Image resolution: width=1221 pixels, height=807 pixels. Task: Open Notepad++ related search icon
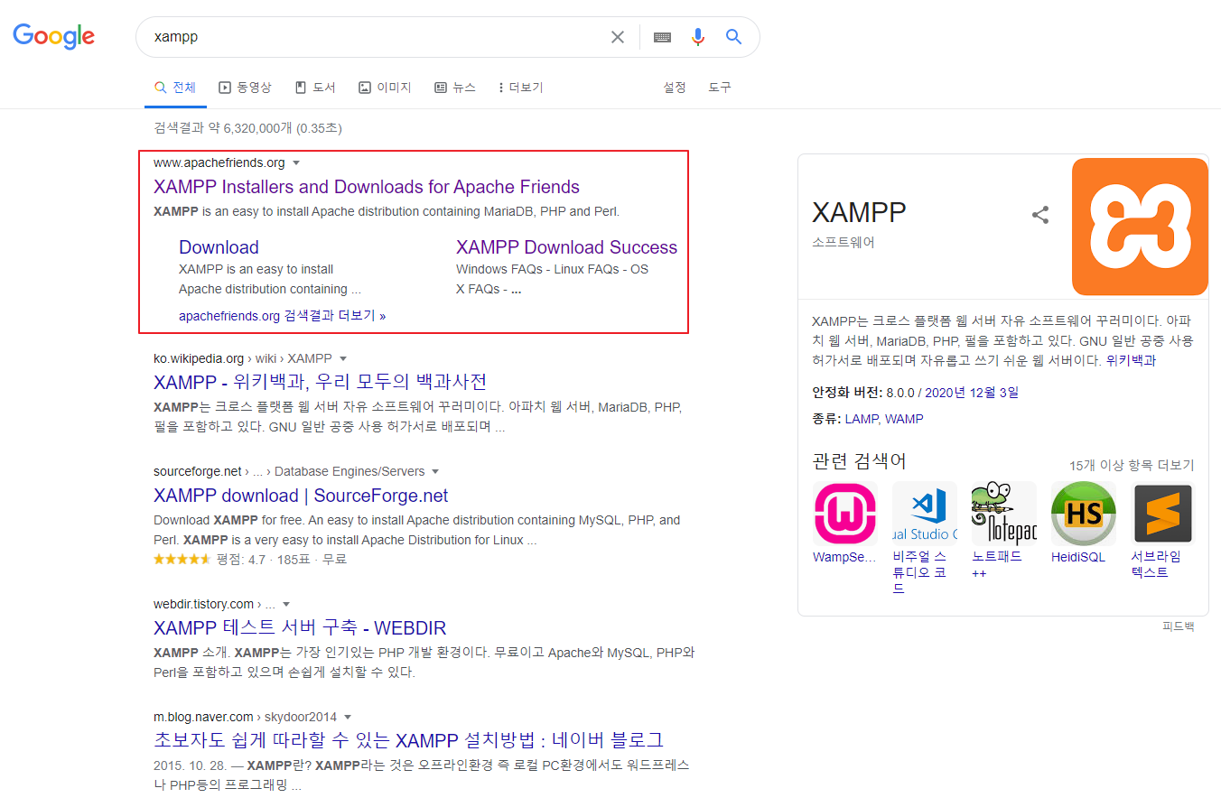click(1004, 513)
